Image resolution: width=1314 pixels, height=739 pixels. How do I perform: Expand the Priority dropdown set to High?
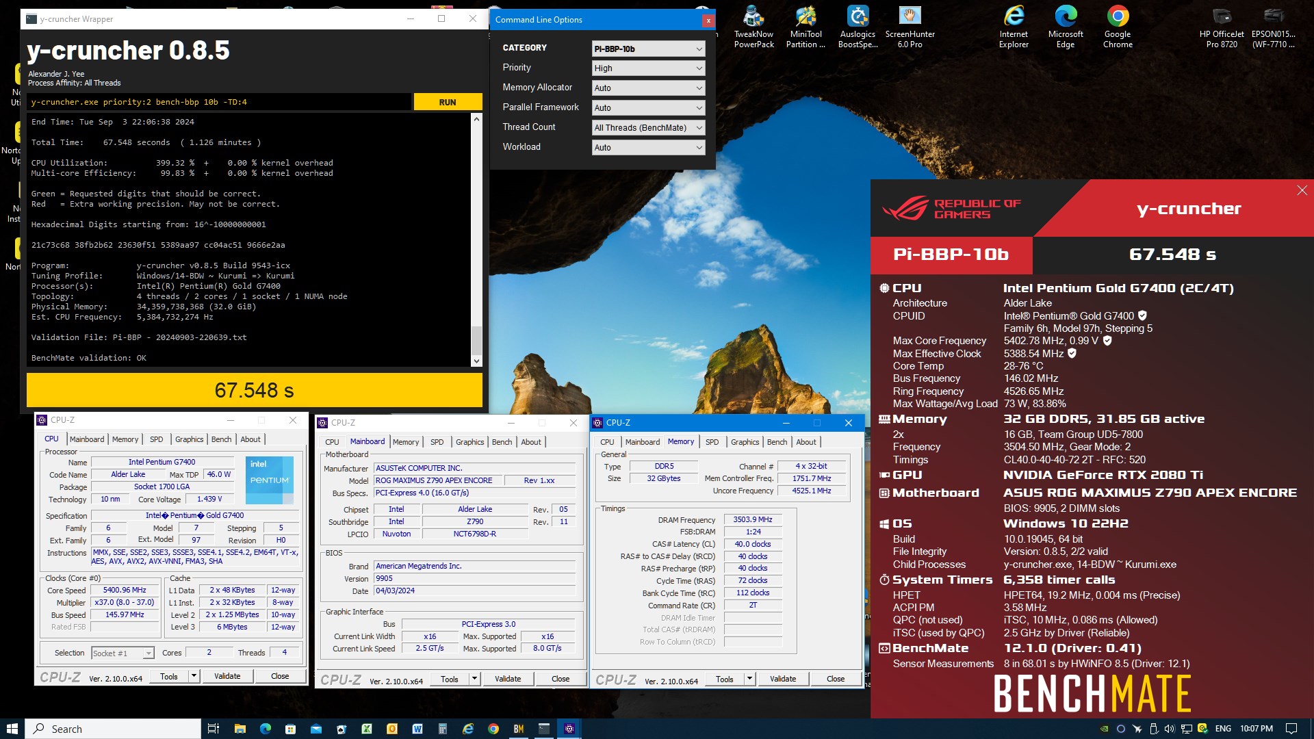648,68
